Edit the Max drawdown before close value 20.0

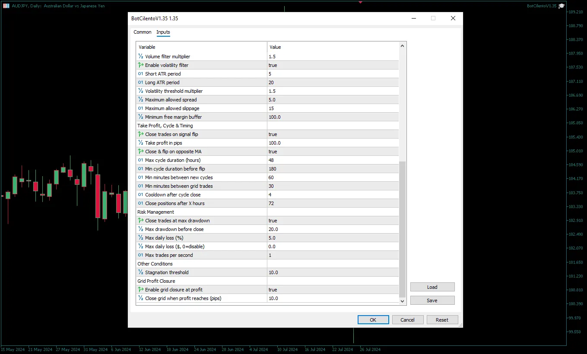click(333, 229)
